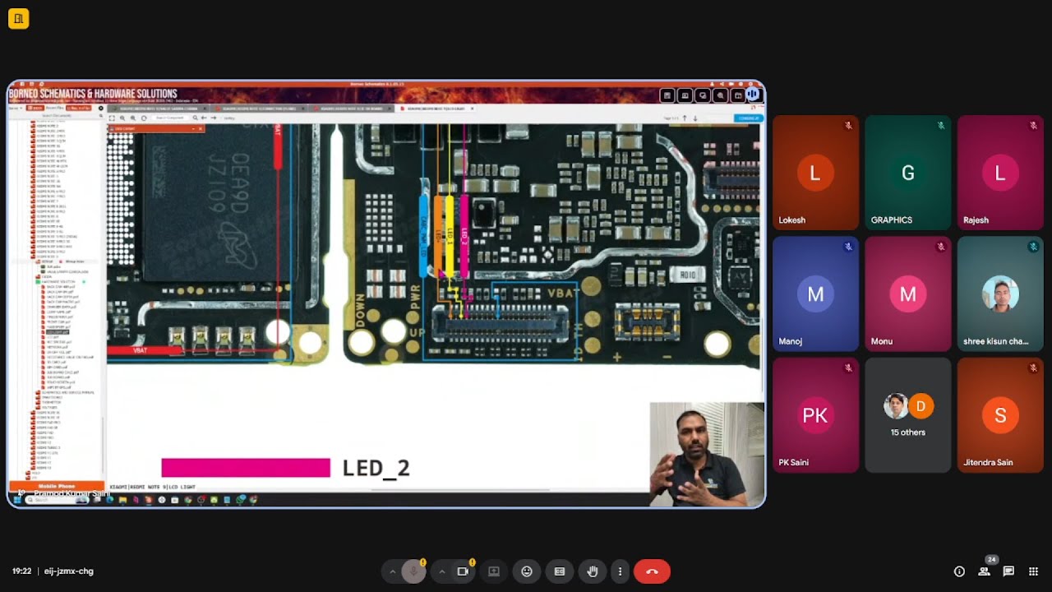Image resolution: width=1052 pixels, height=592 pixels.
Task: Open the 15 others tile
Action: point(907,415)
